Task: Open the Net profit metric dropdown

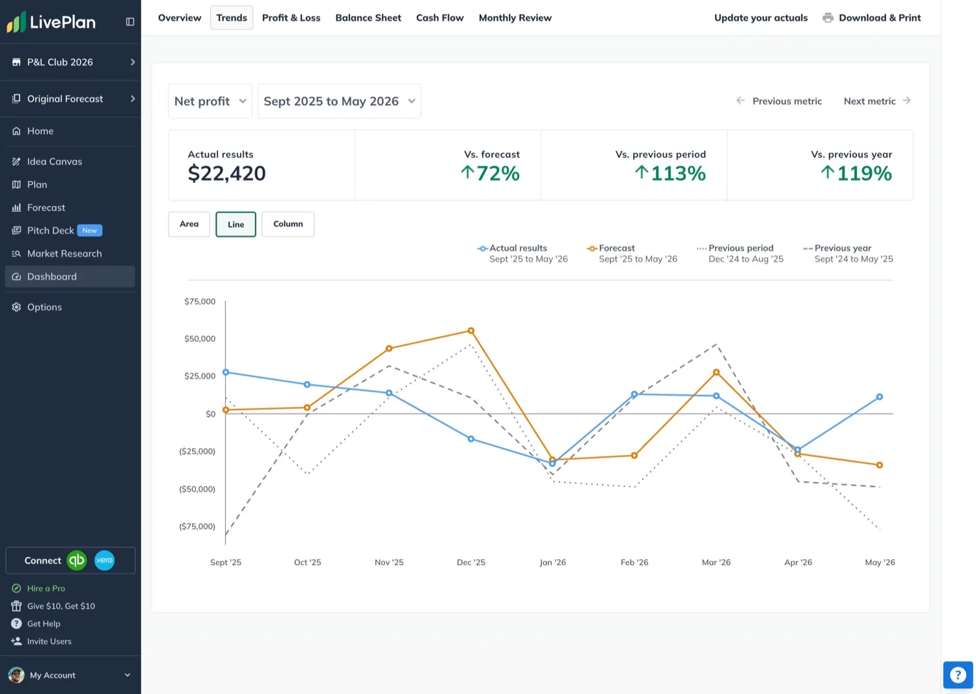Action: 210,101
